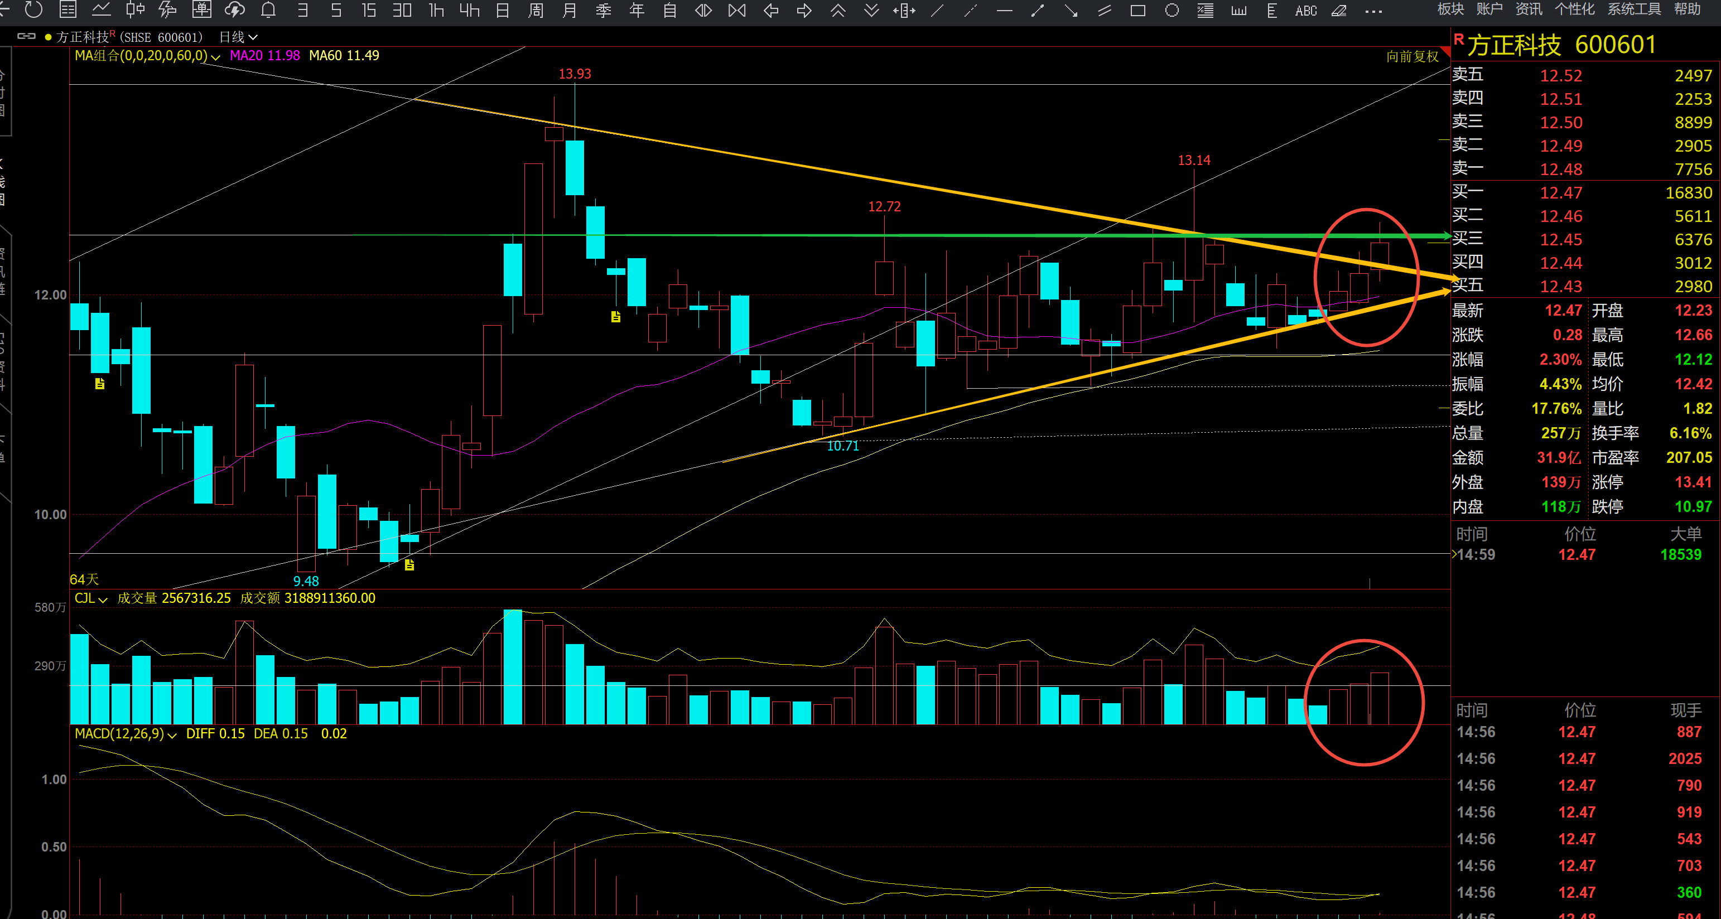Switch to the weekly 周 period
Screen dimensions: 1721x919
pos(536,10)
